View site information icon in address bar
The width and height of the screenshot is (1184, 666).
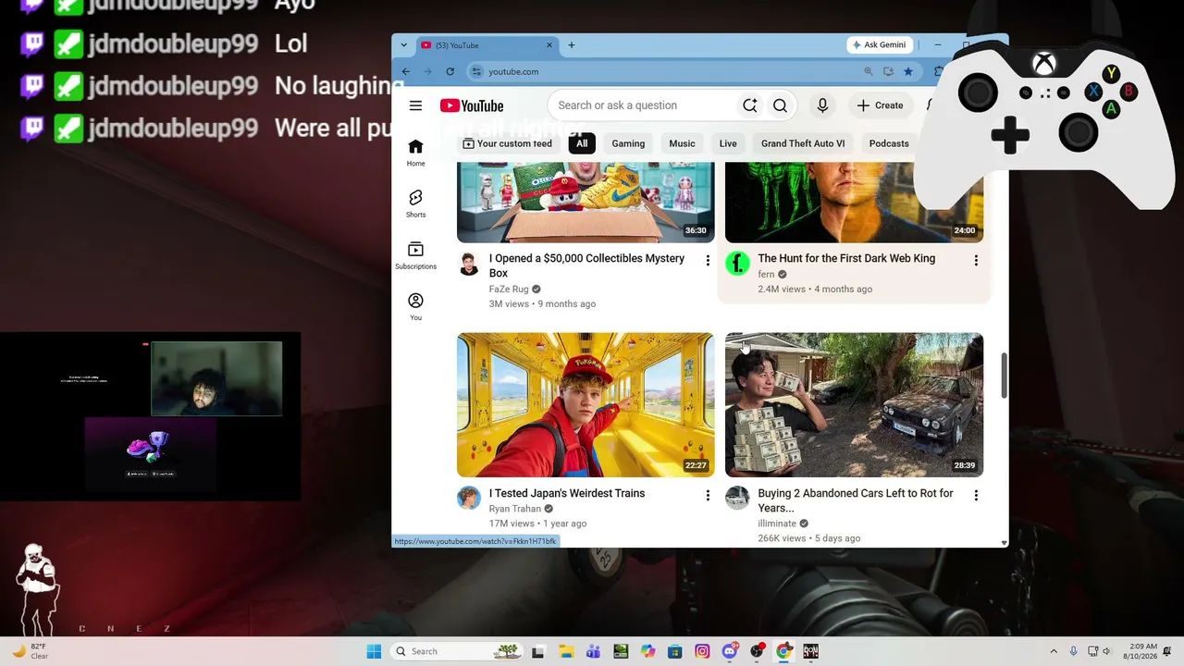pyautogui.click(x=476, y=71)
